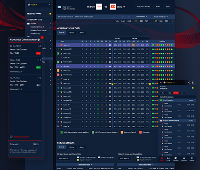The width and height of the screenshot is (200, 170).
Task: Open the Last 10 column dropdown
Action: (x=162, y=41)
